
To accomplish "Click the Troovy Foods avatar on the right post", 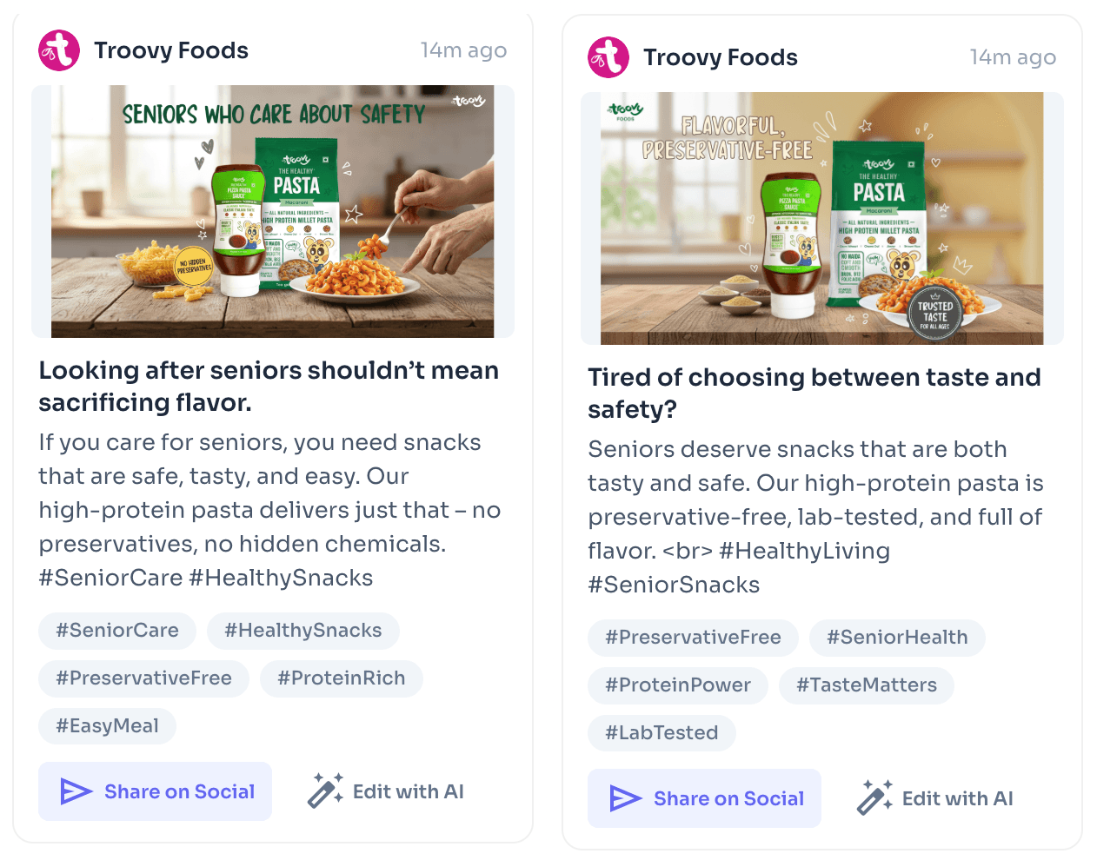I will [608, 57].
